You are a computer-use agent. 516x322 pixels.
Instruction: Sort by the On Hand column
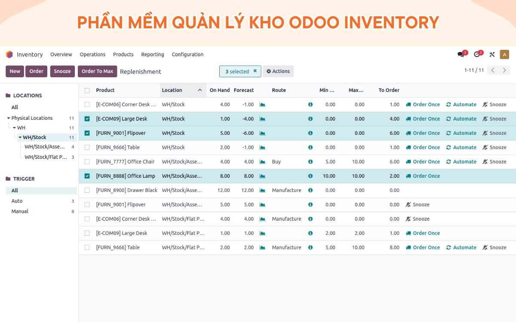pos(220,90)
